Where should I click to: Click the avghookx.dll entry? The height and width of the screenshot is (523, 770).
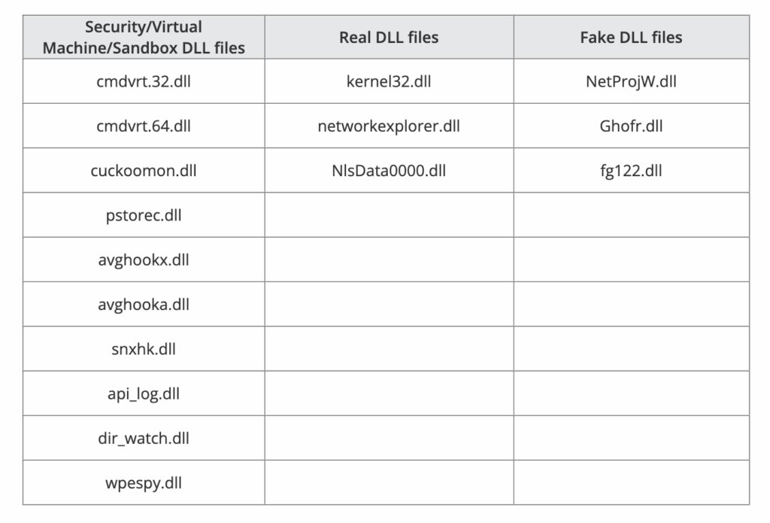coord(144,260)
